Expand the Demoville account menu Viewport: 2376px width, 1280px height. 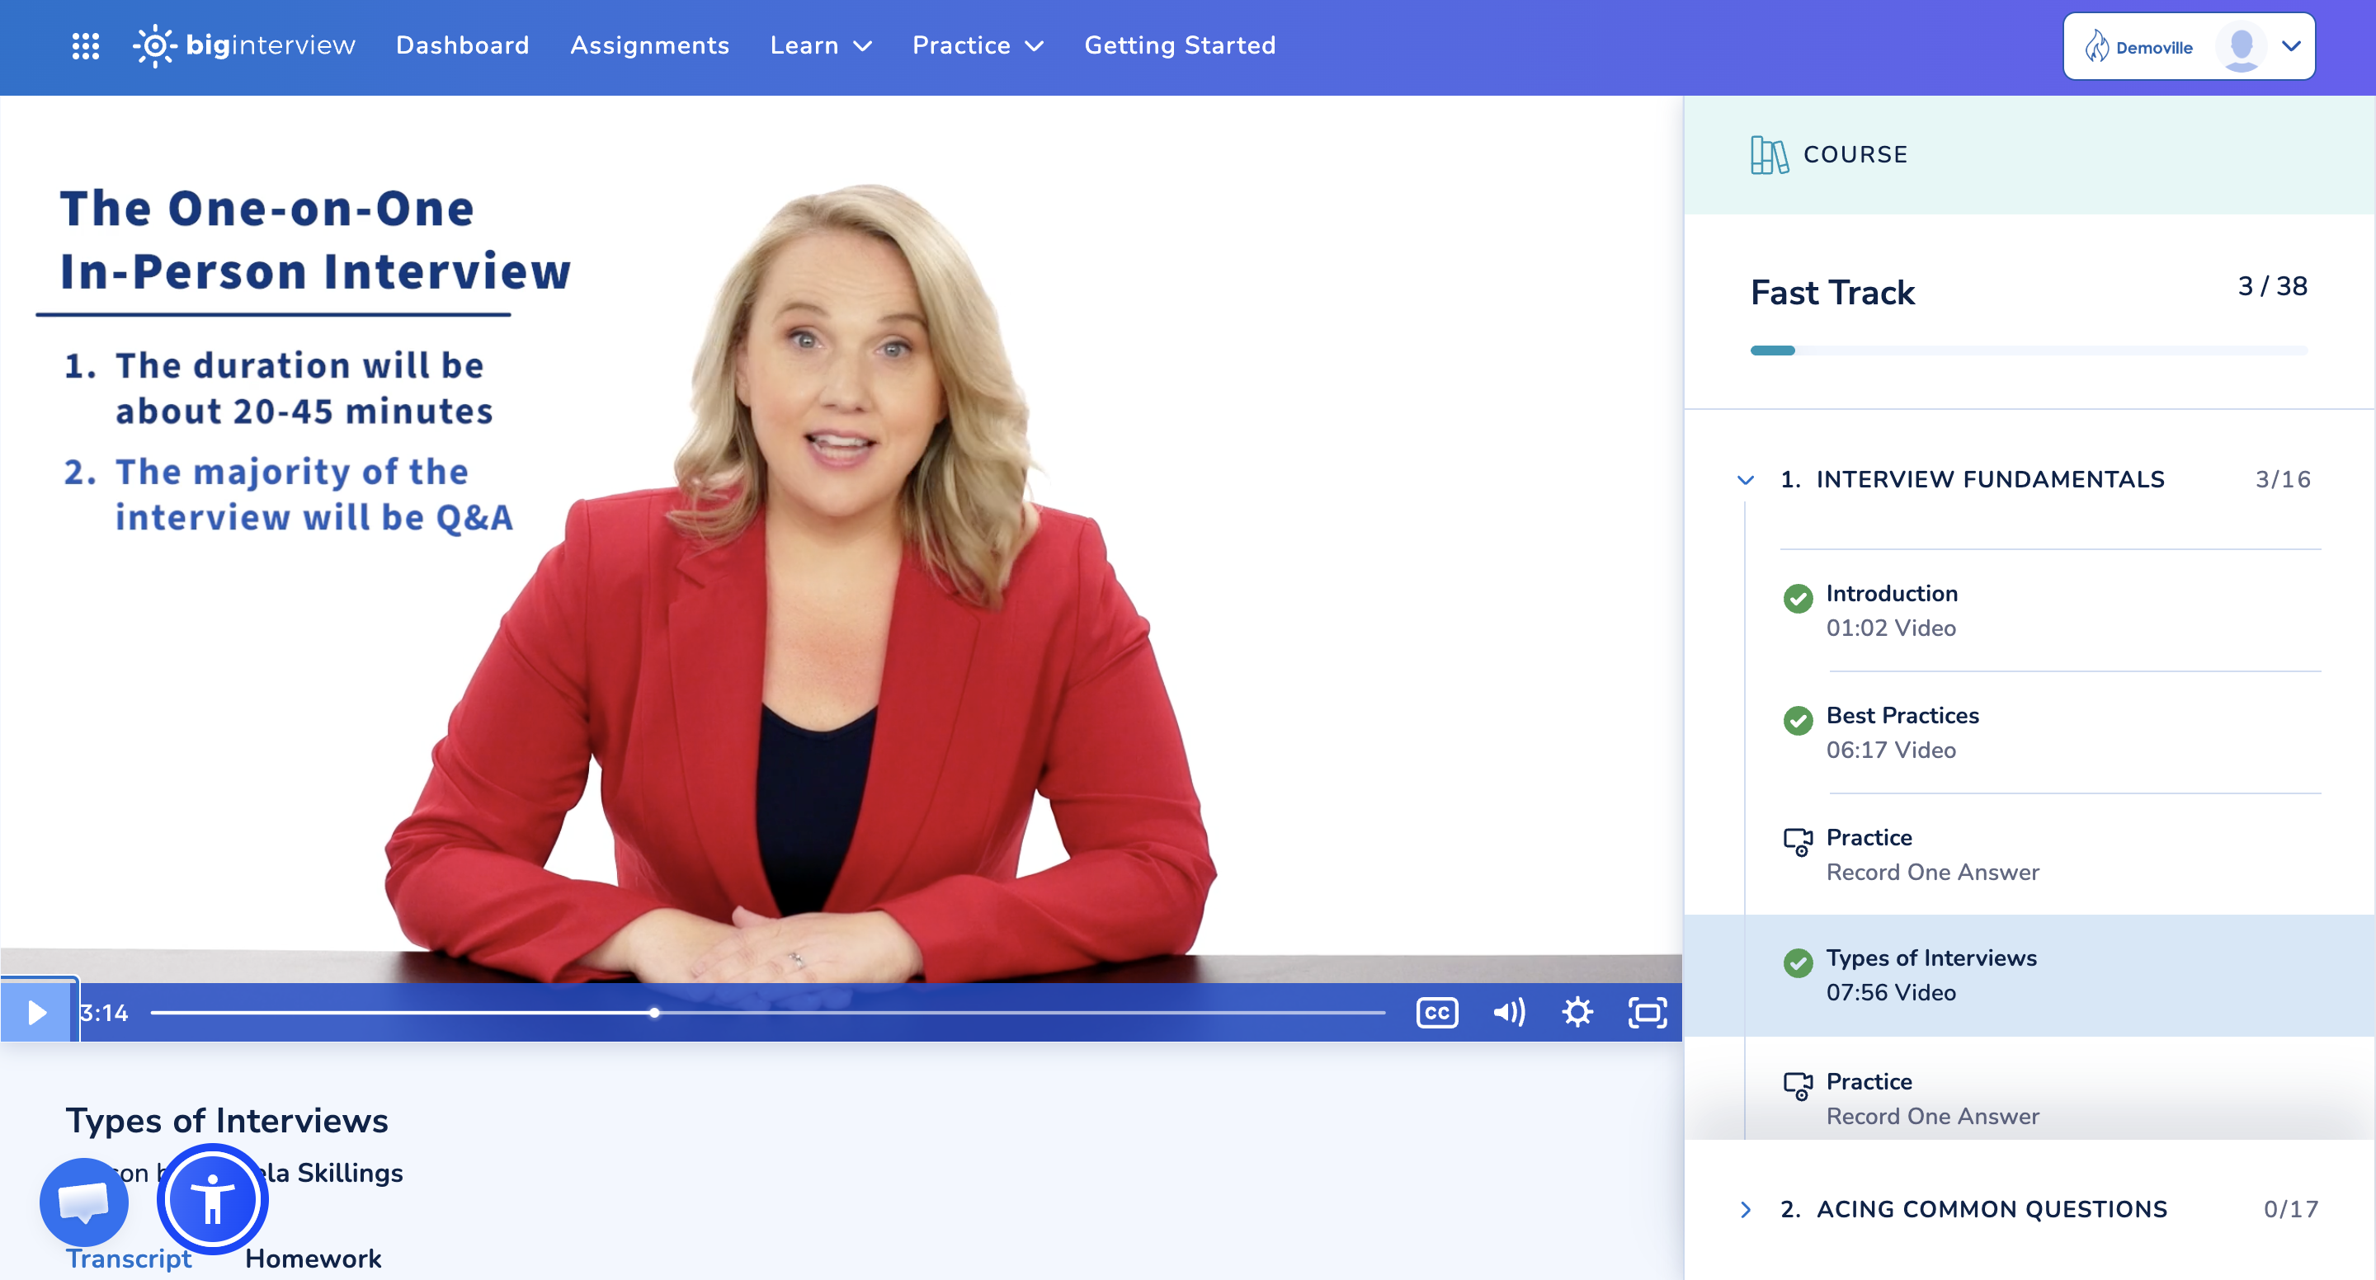(2290, 46)
